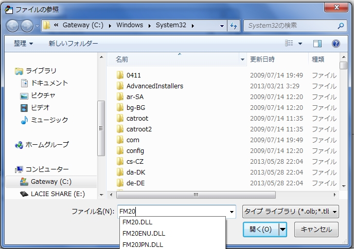Open ピクチャ library
Viewport: 354px width, 249px height.
38,95
